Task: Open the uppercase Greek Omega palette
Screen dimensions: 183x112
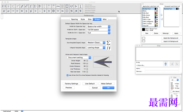Action: [4, 11]
